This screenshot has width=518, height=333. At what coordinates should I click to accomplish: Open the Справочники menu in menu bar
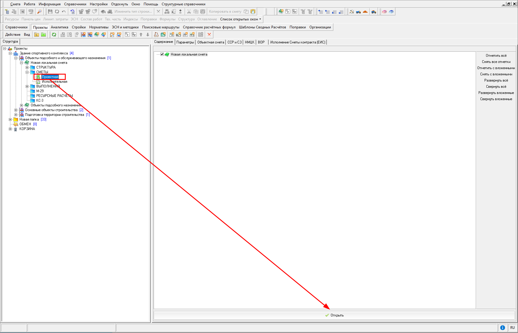[x=75, y=4]
